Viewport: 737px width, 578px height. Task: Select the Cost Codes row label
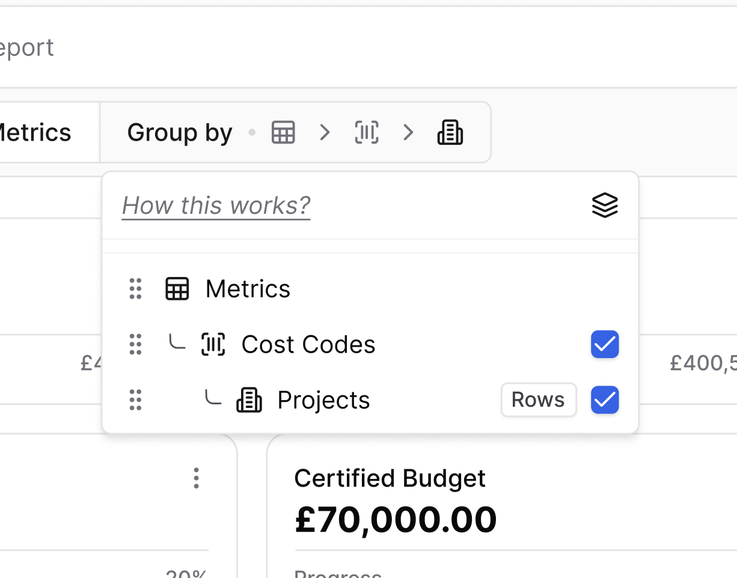308,344
